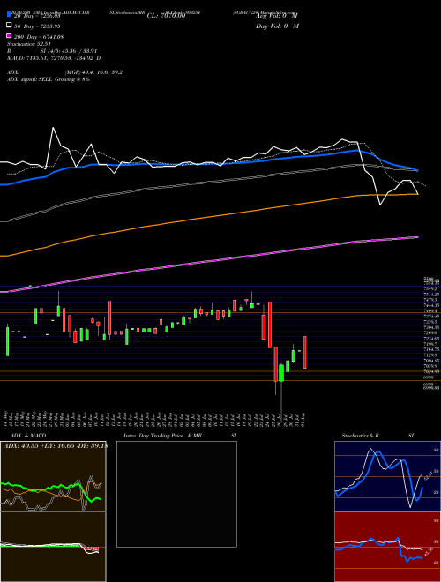Click the 'ADX: 40.35 +DY: 16.65' readout
This screenshot has height=582, width=441.
click(56, 446)
